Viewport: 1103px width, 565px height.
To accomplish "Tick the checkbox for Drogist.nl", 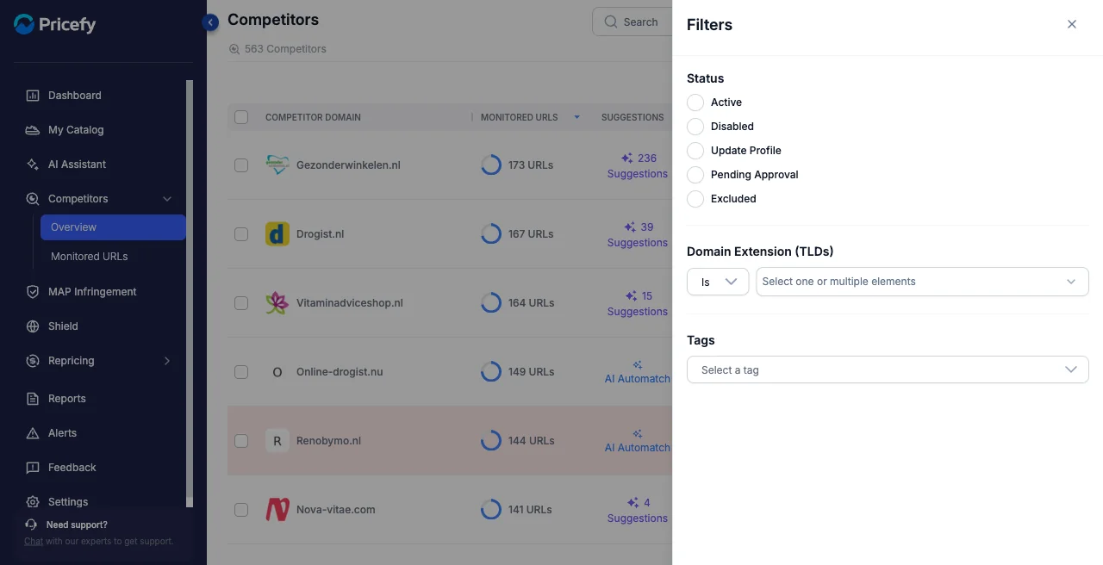I will point(241,234).
